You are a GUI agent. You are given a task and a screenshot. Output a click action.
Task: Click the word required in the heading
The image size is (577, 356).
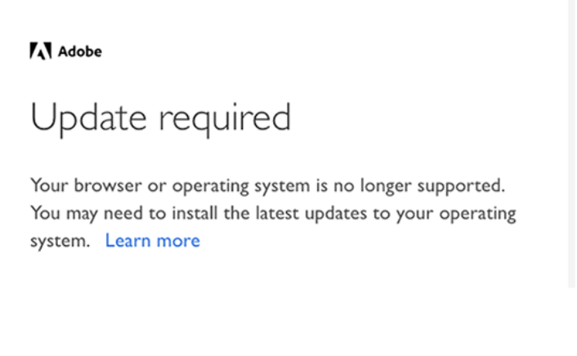pos(225,118)
